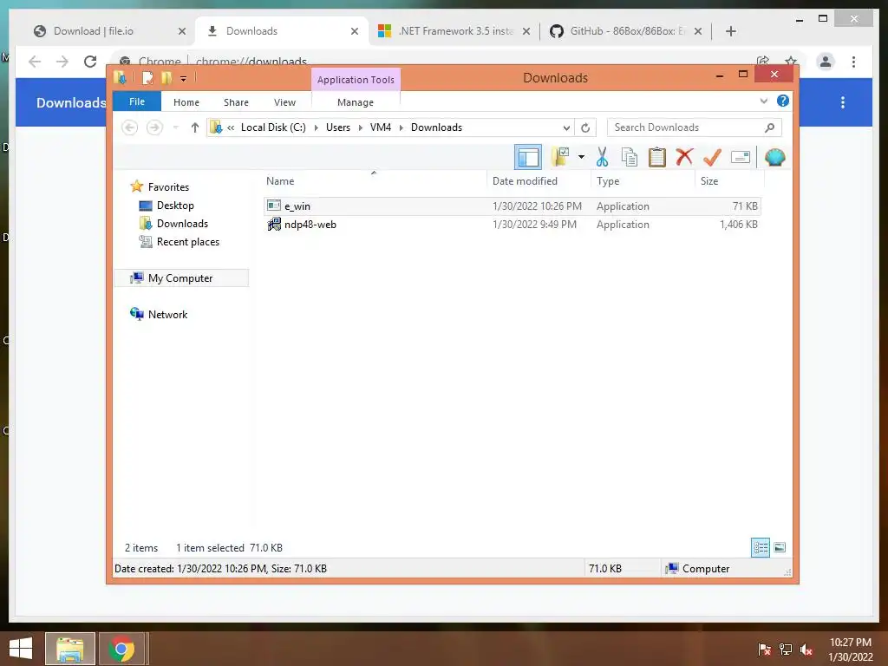Expand the chevron after VM4 breadcrumb
The width and height of the screenshot is (888, 666).
[401, 127]
